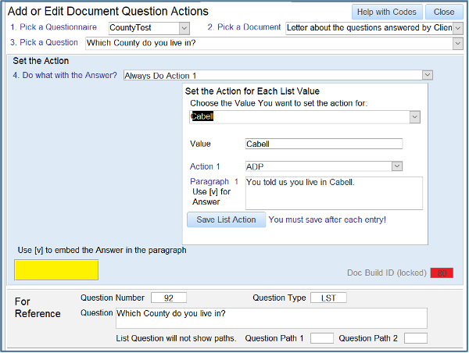The height and width of the screenshot is (353, 469).
Task: Expand the Pick a Document dropdown arrow
Action: pyautogui.click(x=457, y=28)
